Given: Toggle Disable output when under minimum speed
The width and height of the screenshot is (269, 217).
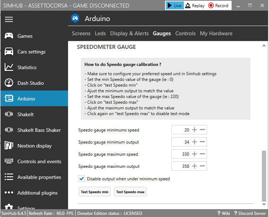Looking at the screenshot, I should pyautogui.click(x=82, y=179).
